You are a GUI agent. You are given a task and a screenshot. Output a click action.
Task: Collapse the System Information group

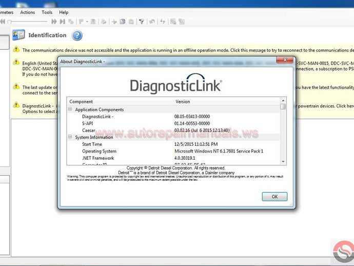pos(70,137)
